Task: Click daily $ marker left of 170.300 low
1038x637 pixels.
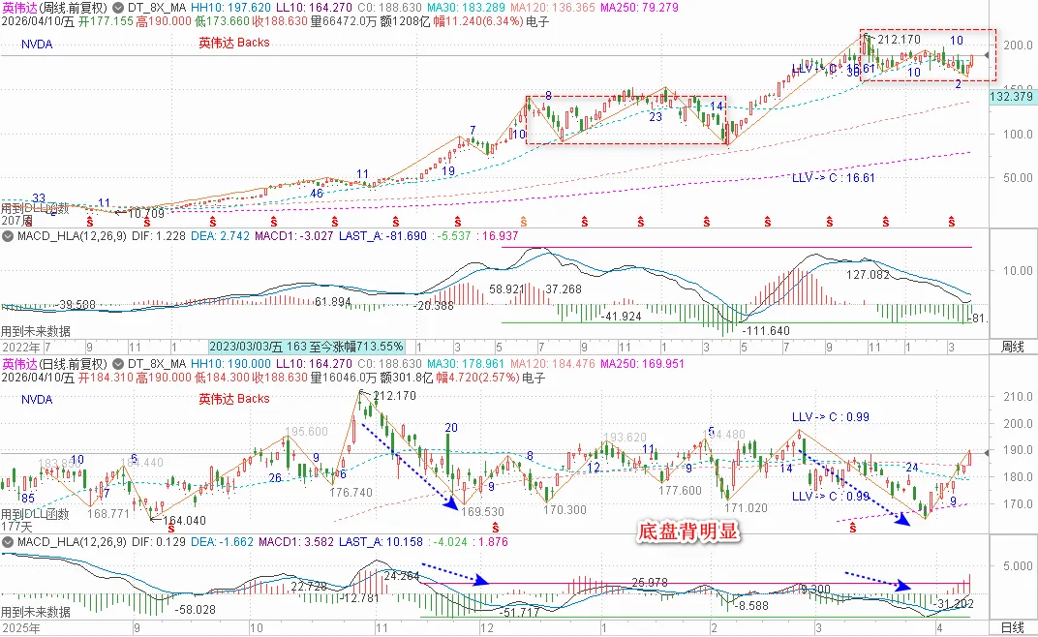Action: (495, 528)
